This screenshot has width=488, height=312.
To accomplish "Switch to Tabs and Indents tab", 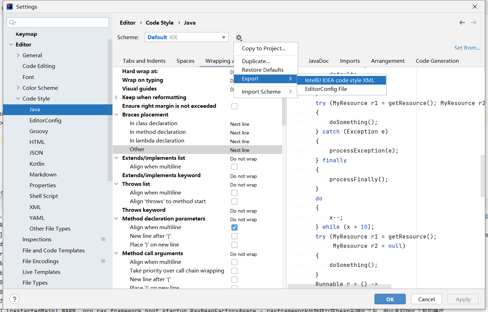I will [x=144, y=61].
